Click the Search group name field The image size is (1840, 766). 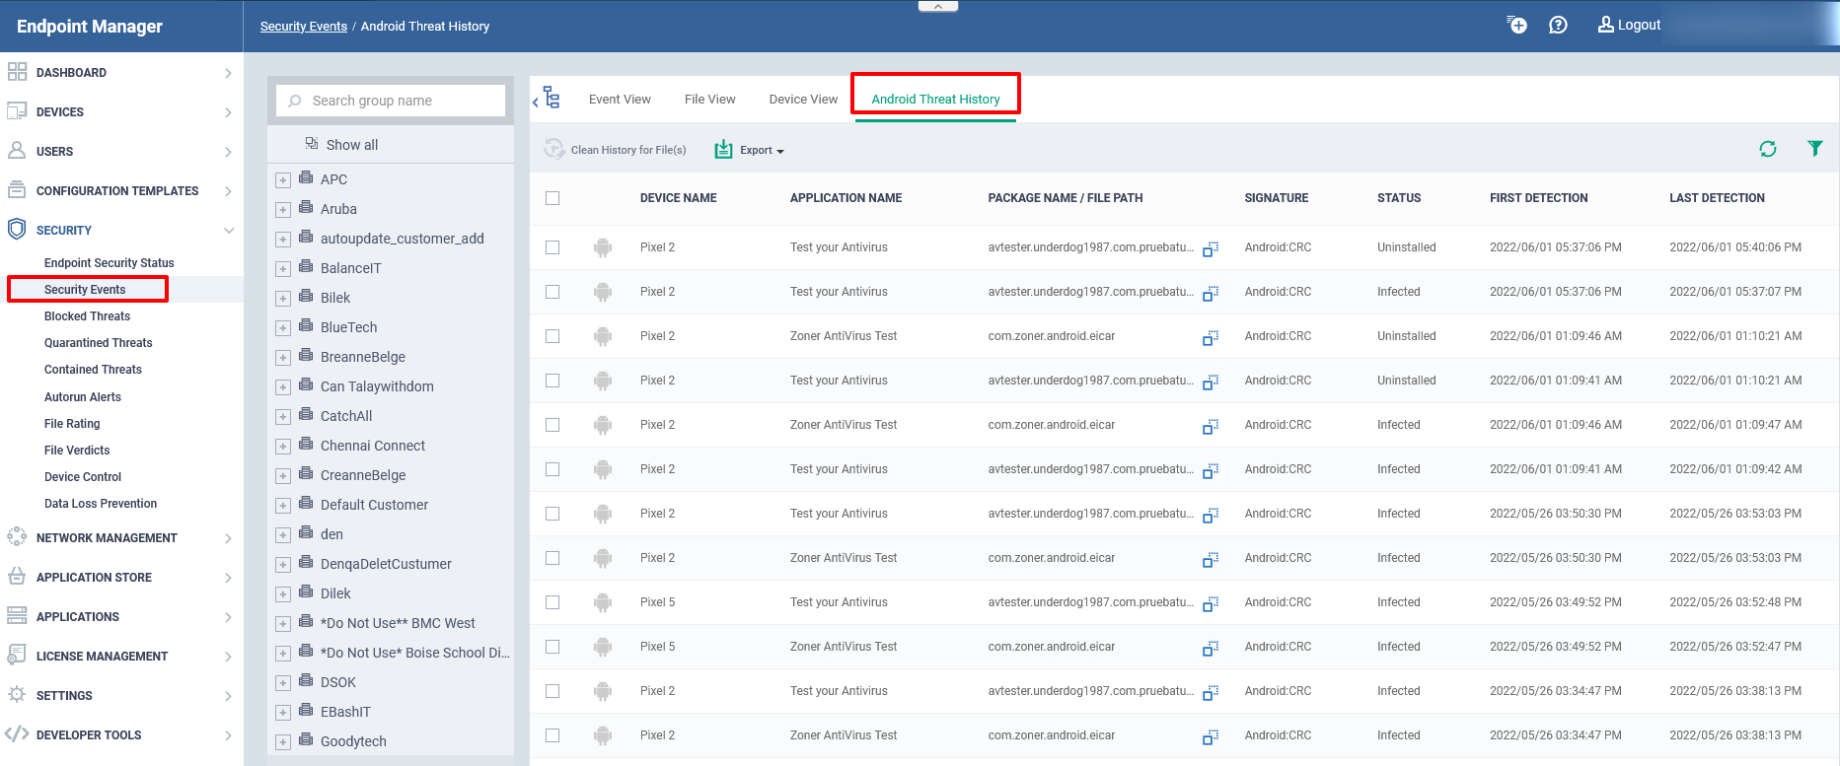click(391, 101)
